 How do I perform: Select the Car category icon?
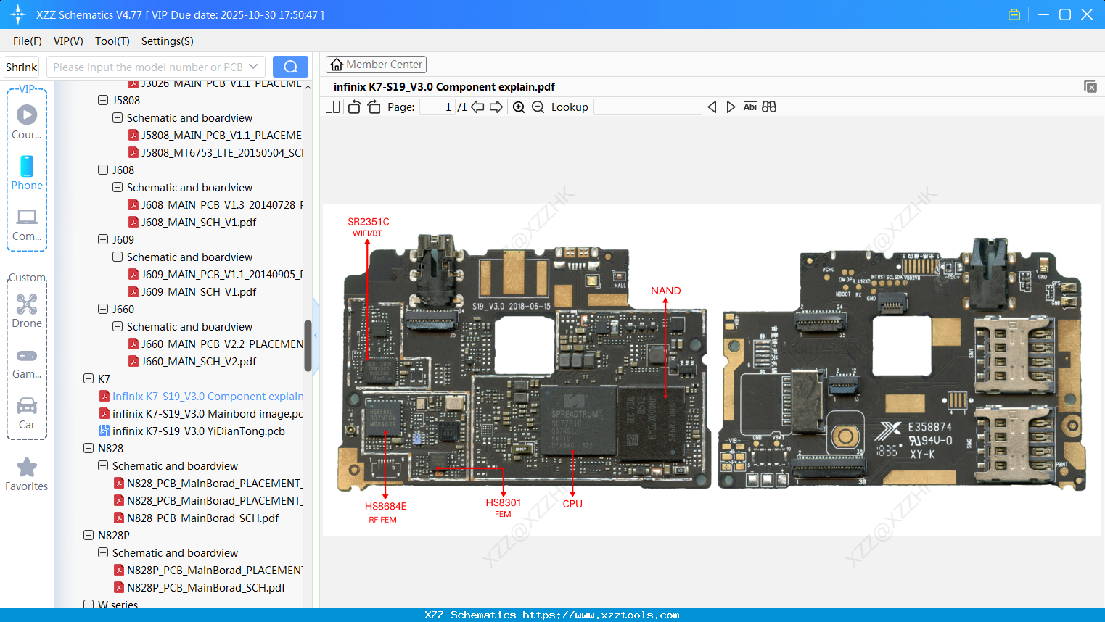pyautogui.click(x=27, y=406)
